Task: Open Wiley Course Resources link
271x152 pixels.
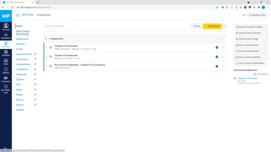Action: pos(22,33)
